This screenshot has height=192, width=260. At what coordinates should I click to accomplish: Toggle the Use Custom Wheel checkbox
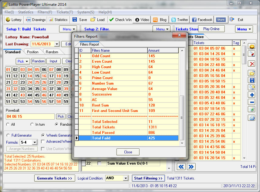point(43,148)
